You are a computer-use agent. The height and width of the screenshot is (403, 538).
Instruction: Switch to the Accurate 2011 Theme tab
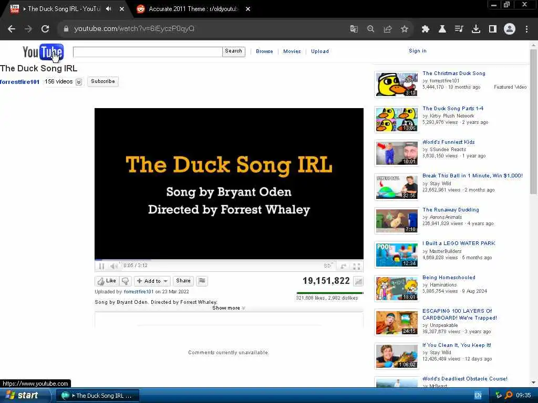[x=193, y=9]
